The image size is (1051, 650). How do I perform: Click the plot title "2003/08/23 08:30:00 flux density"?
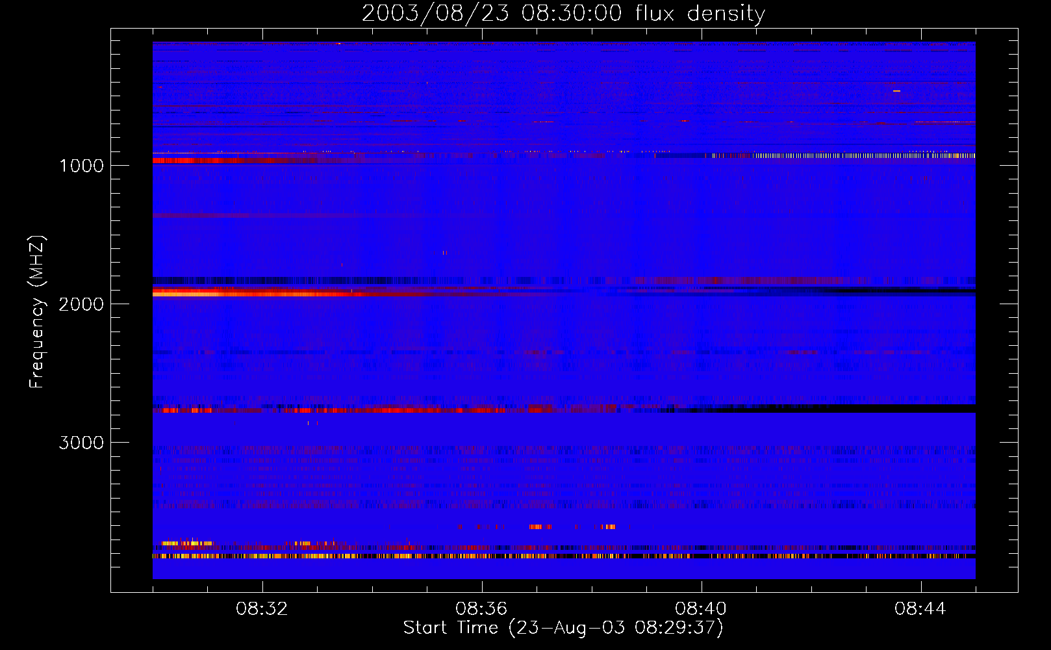click(563, 14)
